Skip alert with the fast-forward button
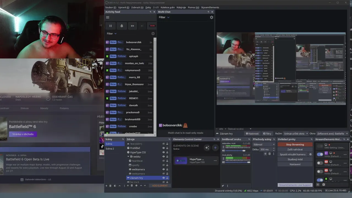Viewport: 352px width, 198px height. (132, 26)
